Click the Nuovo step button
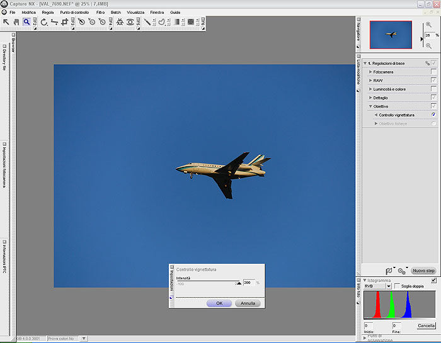 click(x=423, y=271)
